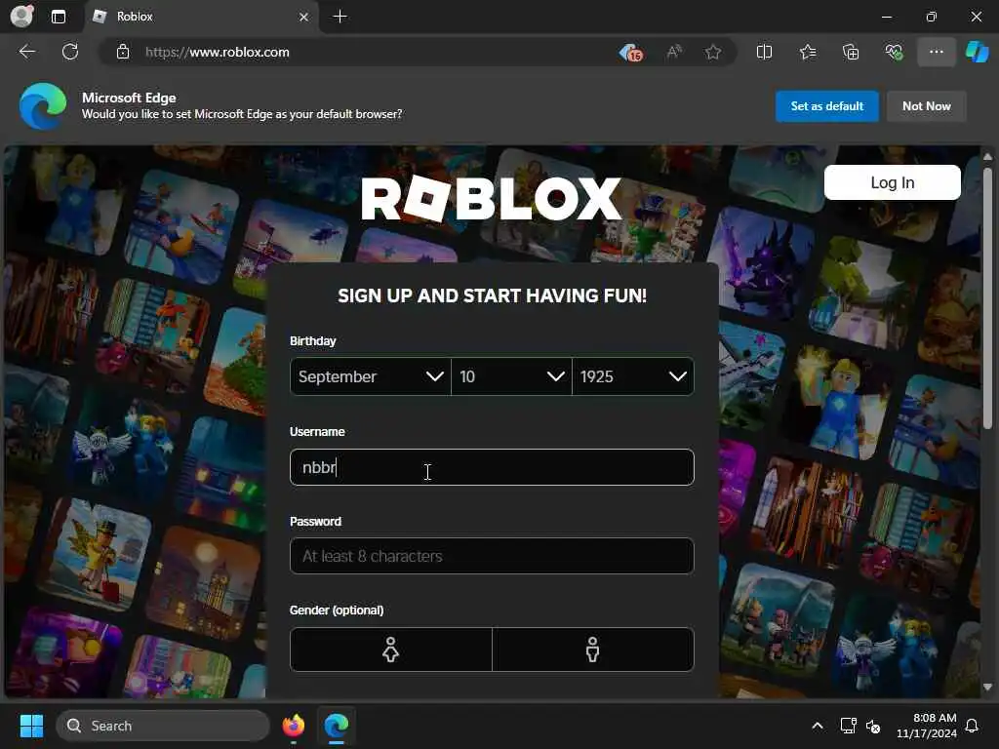The height and width of the screenshot is (749, 999).
Task: Open the birthday year dropdown
Action: point(632,376)
